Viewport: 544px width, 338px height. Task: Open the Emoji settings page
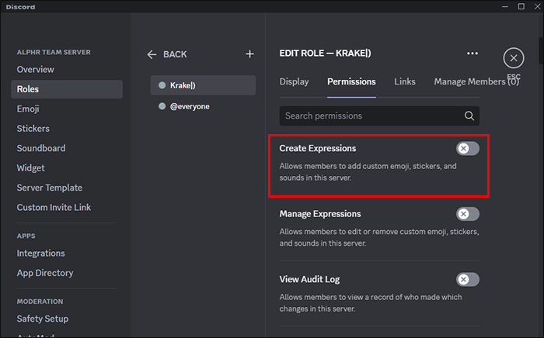28,109
